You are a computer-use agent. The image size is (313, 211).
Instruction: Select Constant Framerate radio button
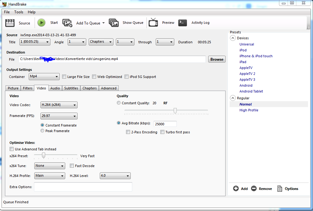click(42, 125)
